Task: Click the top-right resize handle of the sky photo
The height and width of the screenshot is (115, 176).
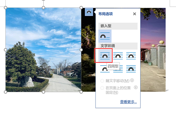Action: click(81, 8)
